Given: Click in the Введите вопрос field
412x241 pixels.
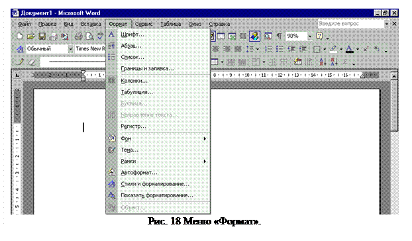Looking at the screenshot, I should click(351, 24).
